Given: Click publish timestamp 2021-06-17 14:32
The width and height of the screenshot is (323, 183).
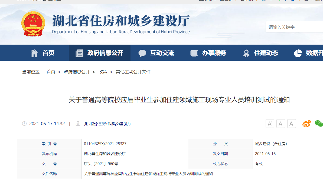Looking at the screenshot, I should (47, 124).
